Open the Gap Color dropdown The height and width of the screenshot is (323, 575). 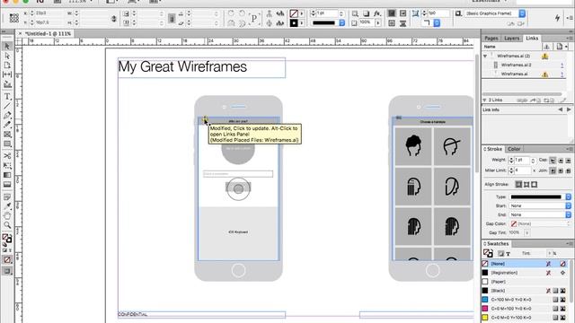pos(540,223)
